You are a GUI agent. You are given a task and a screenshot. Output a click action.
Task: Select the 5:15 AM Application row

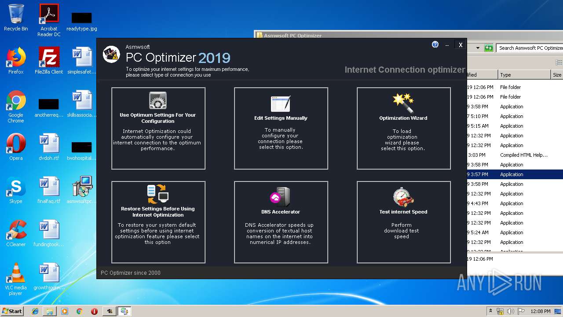(x=515, y=126)
